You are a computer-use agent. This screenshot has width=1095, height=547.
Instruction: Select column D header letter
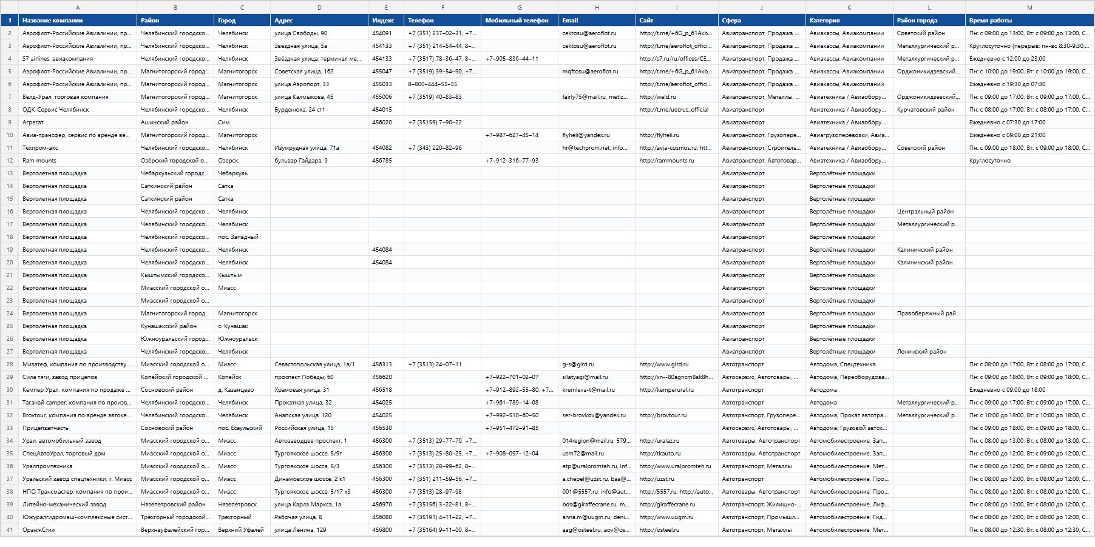click(319, 7)
